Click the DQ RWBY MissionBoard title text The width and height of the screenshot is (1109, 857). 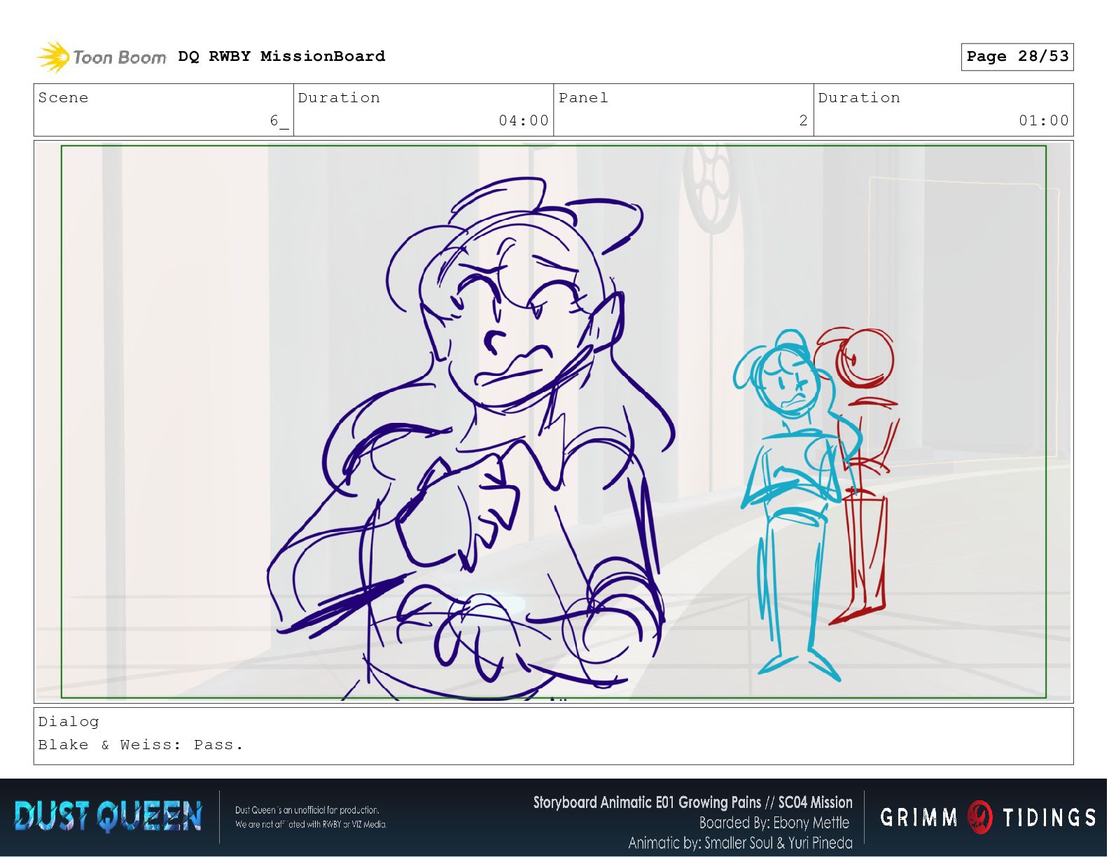pyautogui.click(x=281, y=56)
